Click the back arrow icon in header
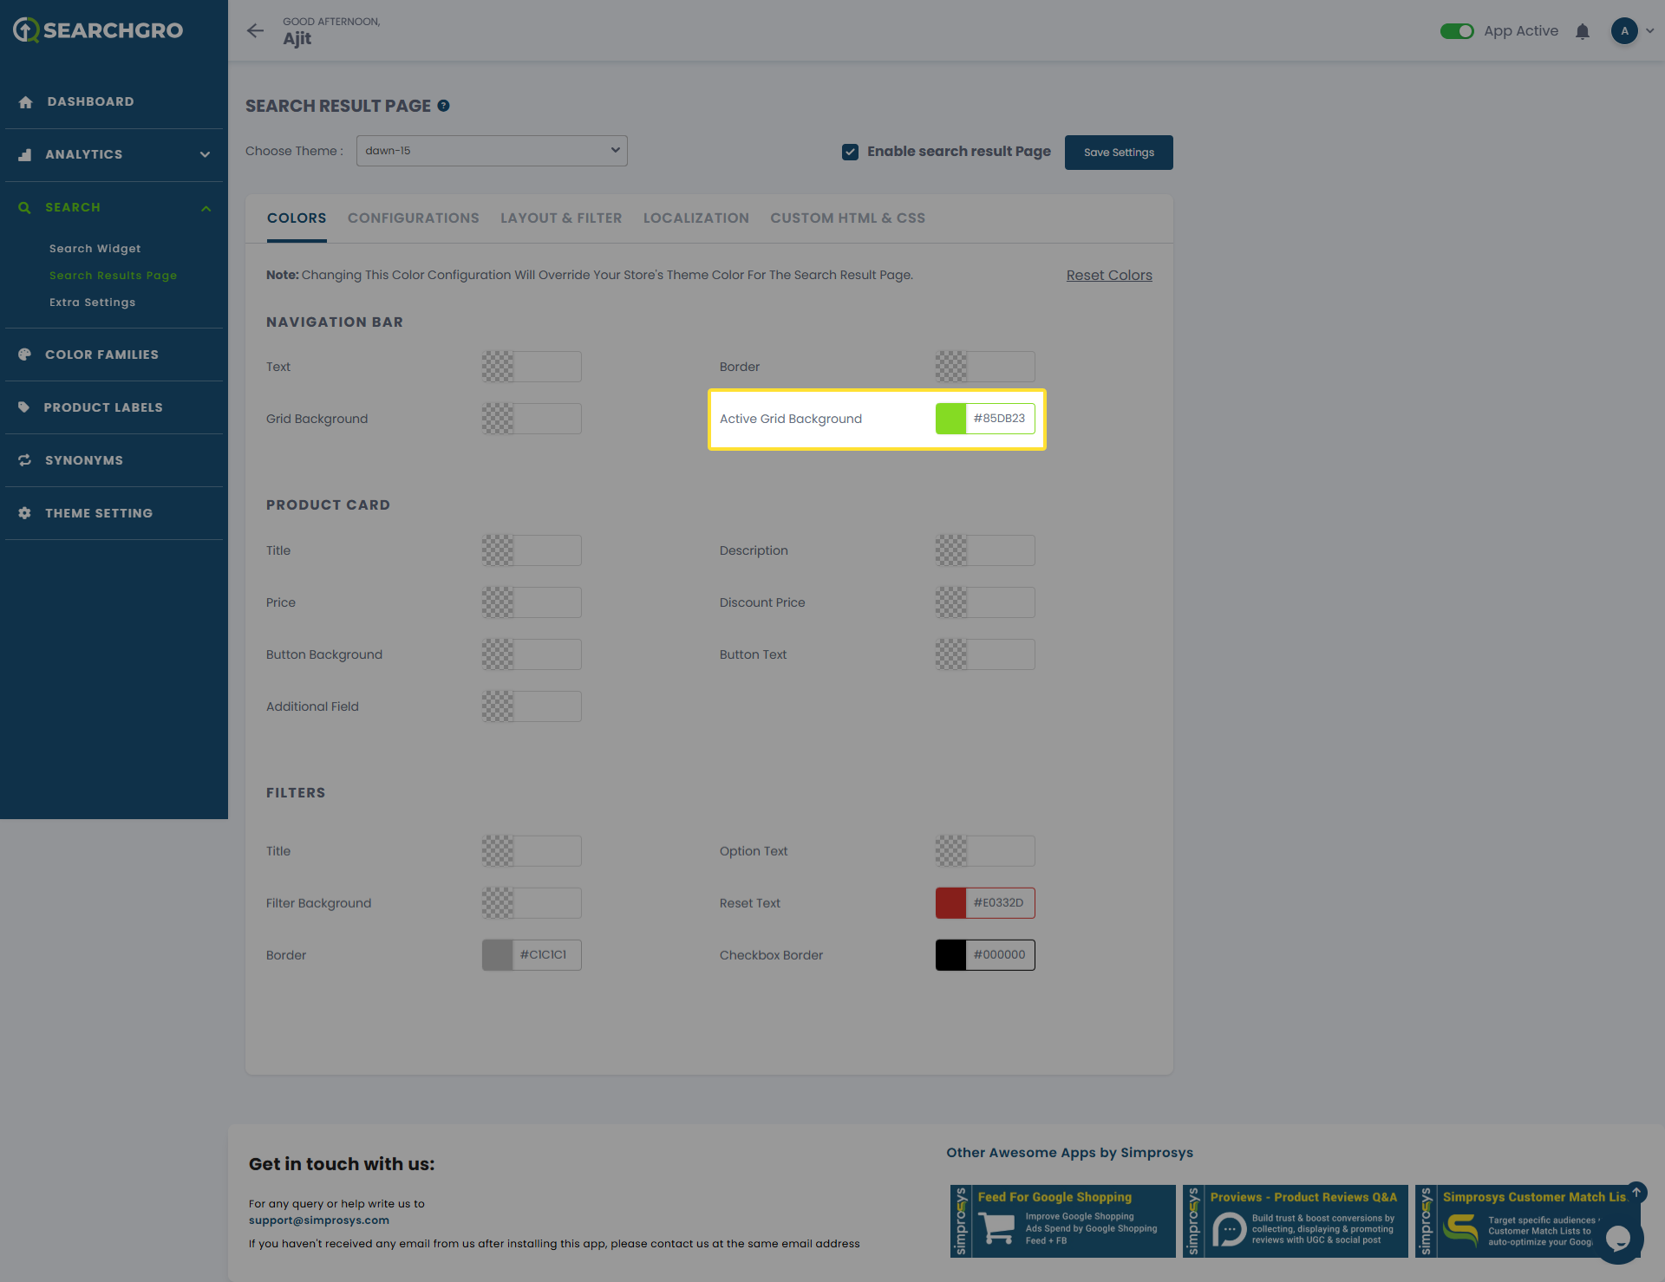Image resolution: width=1665 pixels, height=1282 pixels. (255, 31)
